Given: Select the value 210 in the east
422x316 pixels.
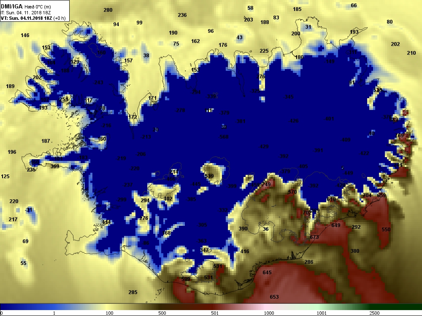Looking at the screenshot, I should point(411,53).
